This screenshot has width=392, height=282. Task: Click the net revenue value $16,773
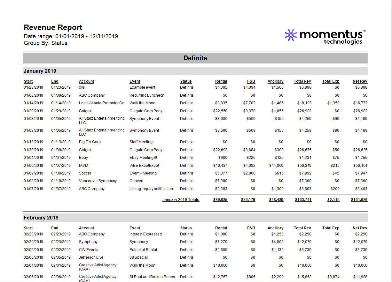(x=360, y=103)
